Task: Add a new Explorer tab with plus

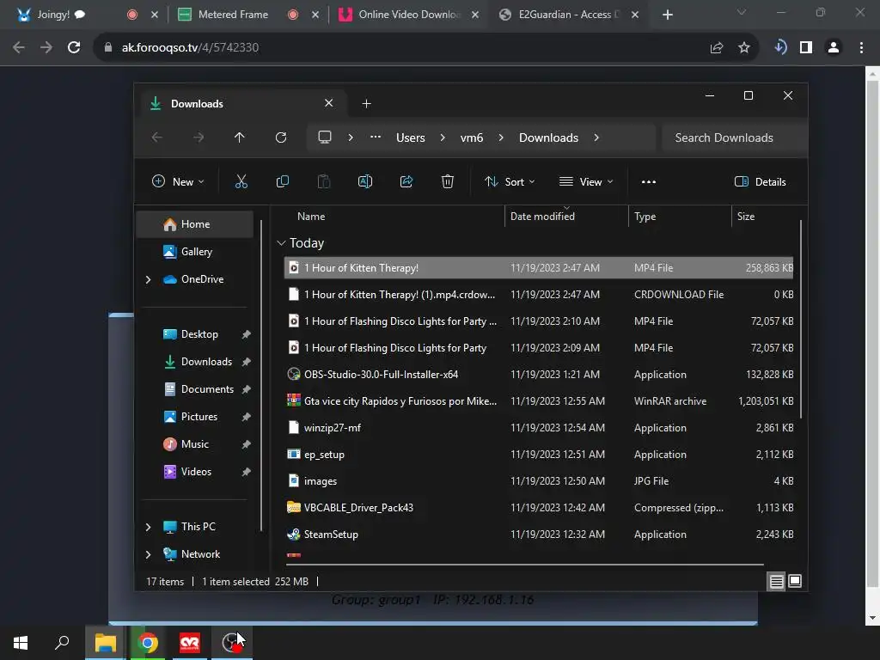Action: tap(366, 103)
